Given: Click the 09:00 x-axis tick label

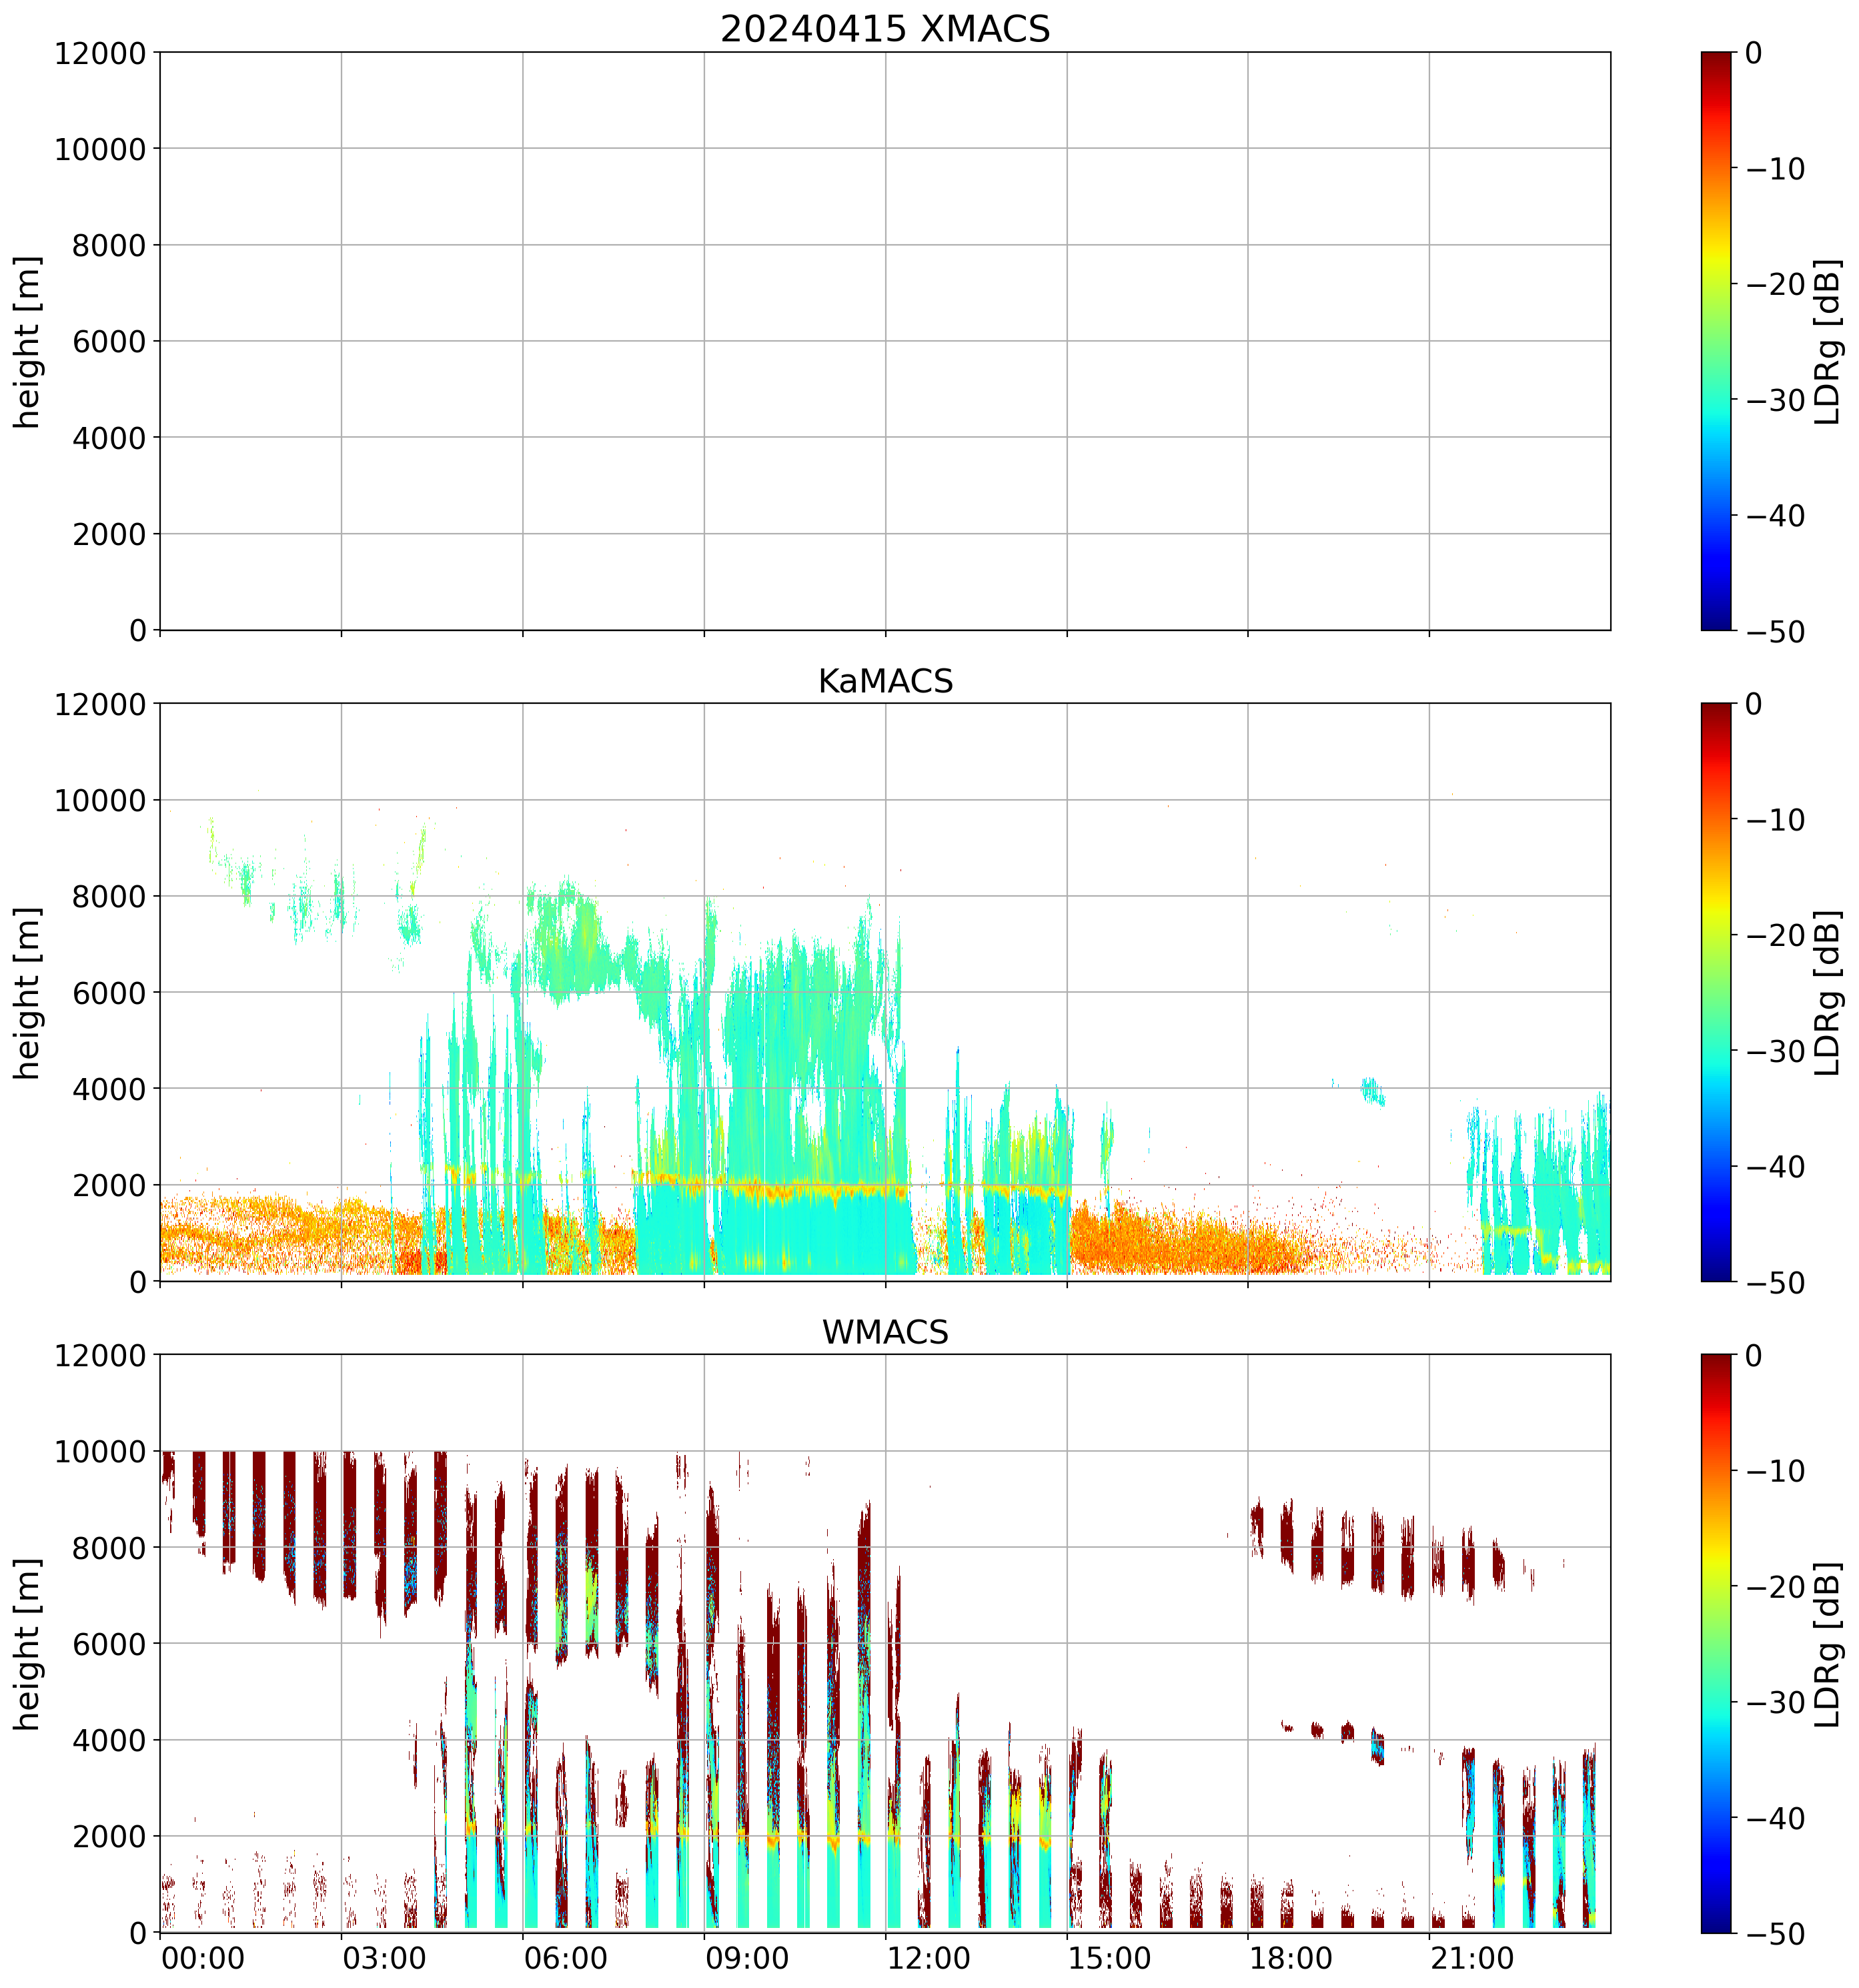Looking at the screenshot, I should coord(747,1958).
